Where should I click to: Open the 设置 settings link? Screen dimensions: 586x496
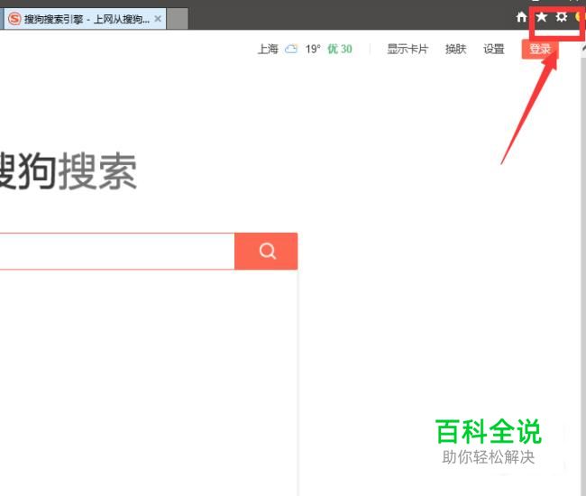pyautogui.click(x=494, y=49)
